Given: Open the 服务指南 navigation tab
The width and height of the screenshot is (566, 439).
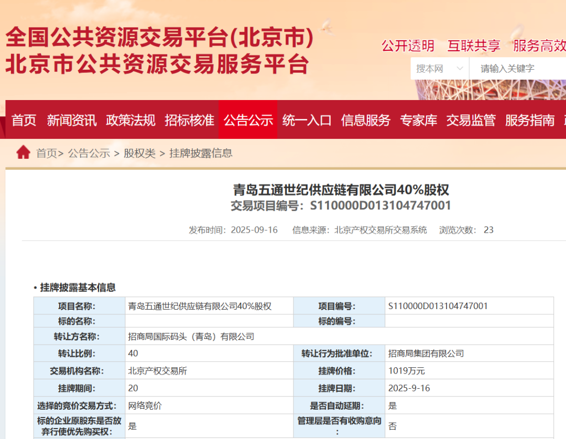Looking at the screenshot, I should 529,120.
